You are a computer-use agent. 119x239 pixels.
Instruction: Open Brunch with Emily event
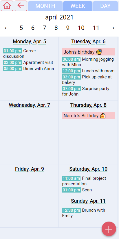88,213
